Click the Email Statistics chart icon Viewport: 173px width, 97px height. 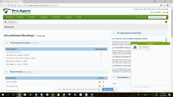(114, 77)
